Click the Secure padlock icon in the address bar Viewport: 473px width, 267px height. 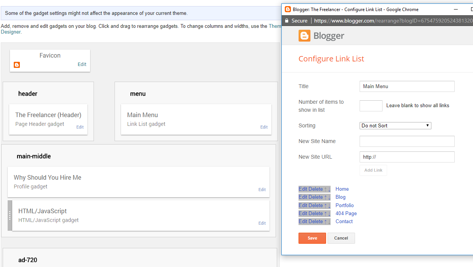[287, 21]
